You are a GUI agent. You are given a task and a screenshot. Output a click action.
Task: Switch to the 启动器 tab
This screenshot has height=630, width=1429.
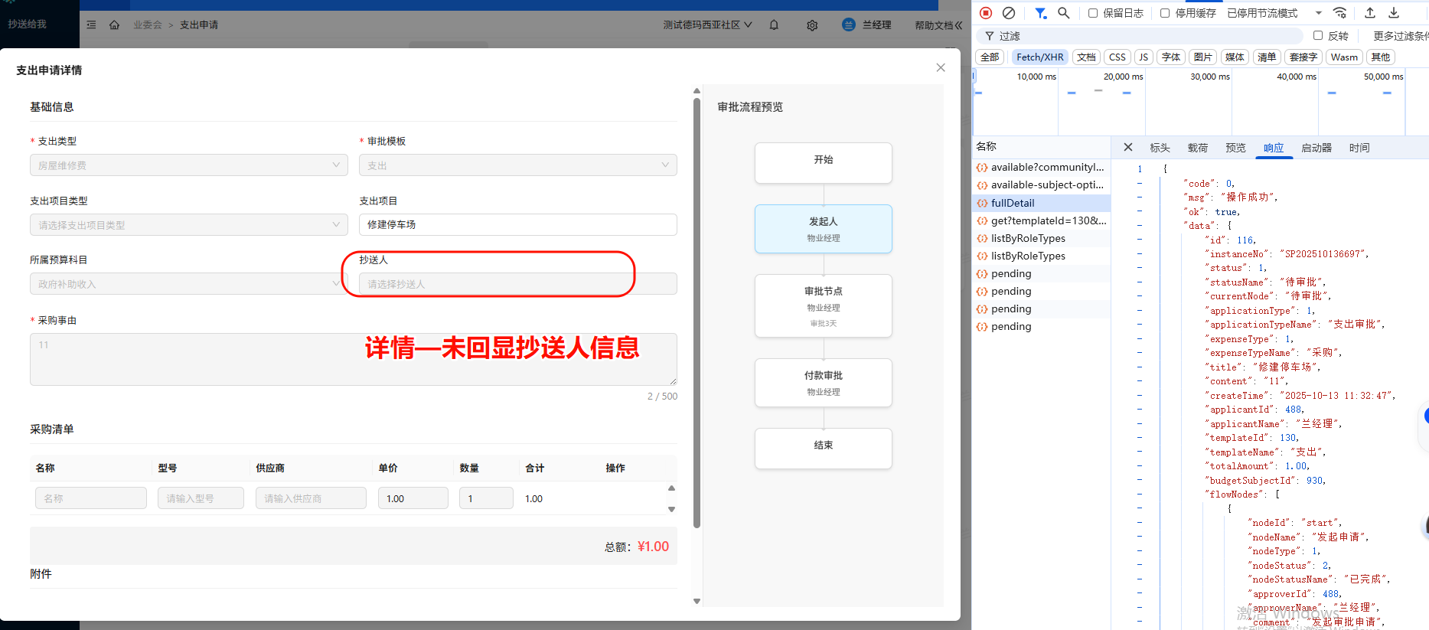(1316, 148)
